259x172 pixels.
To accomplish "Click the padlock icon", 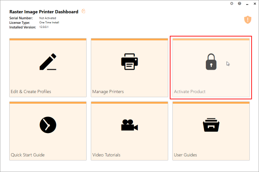I will coord(211,61).
